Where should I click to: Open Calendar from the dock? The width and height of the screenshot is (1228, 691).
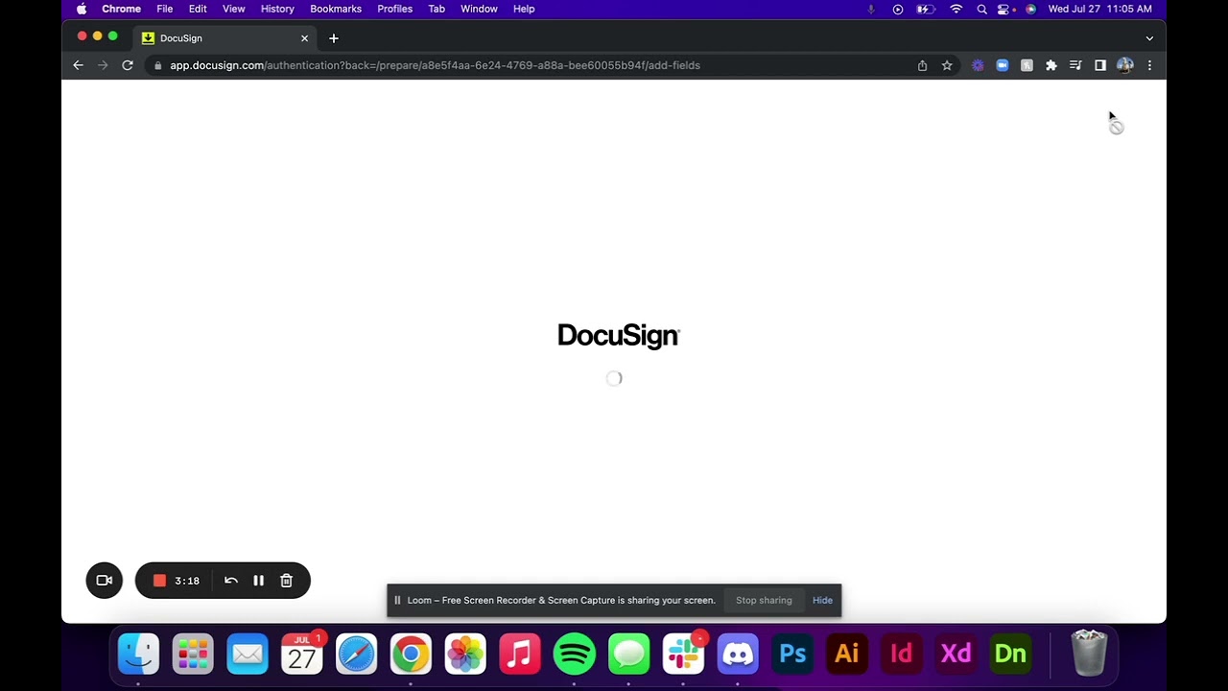(x=302, y=655)
